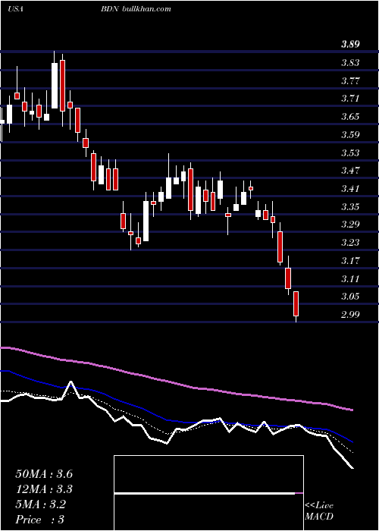Click the last red candlestick near 2.99
This screenshot has height=531, width=379.
coord(296,303)
